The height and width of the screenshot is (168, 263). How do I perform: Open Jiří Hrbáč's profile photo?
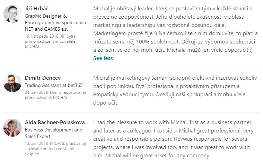tap(12, 14)
